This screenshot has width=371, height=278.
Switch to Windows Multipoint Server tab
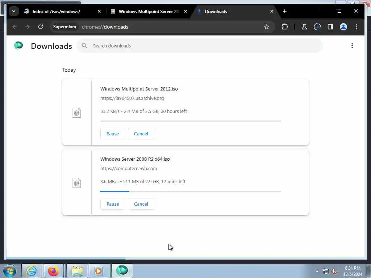[149, 11]
